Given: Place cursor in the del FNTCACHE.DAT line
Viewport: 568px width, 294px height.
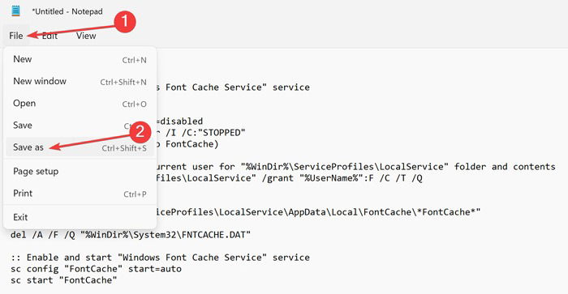Looking at the screenshot, I should (x=131, y=235).
